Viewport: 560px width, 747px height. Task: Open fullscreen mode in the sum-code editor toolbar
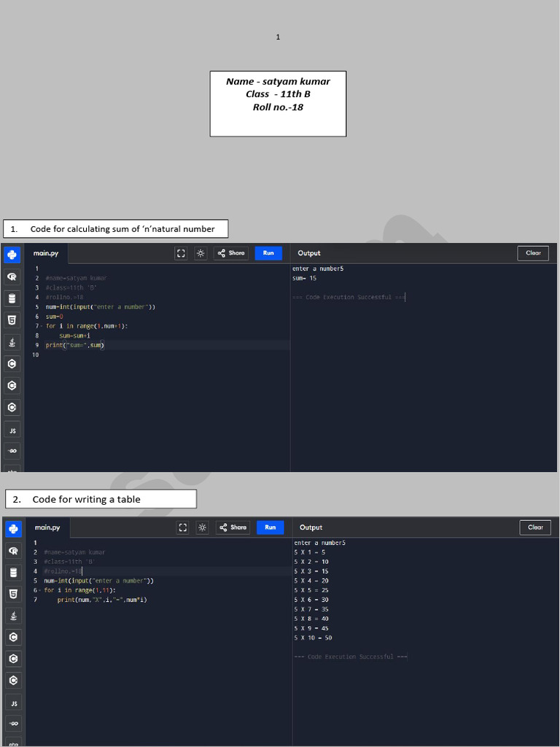point(181,253)
